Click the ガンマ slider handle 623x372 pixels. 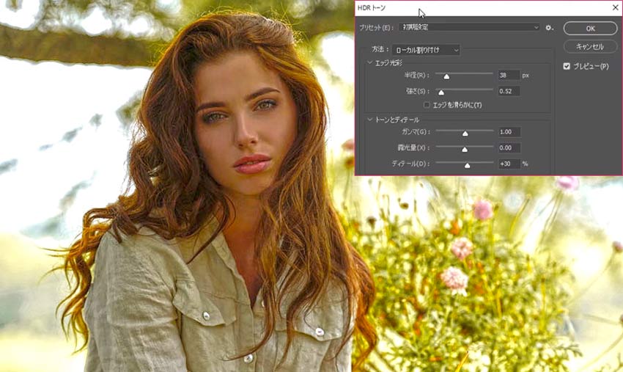[465, 133]
